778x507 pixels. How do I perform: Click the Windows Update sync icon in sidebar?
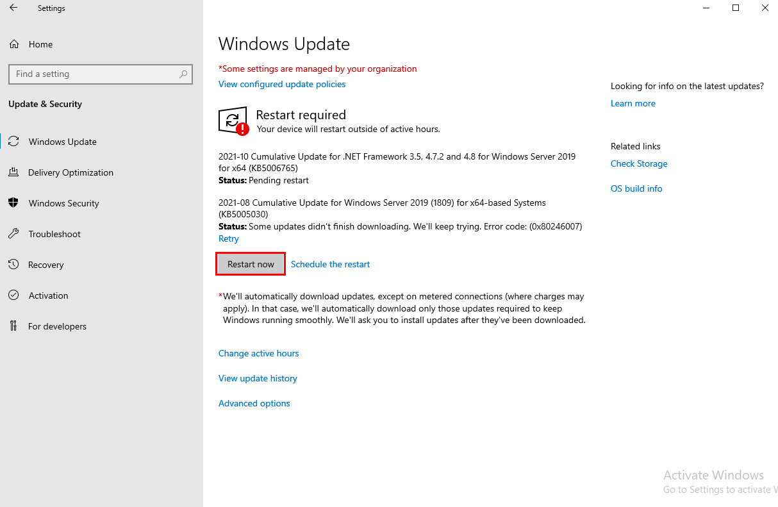(13, 142)
